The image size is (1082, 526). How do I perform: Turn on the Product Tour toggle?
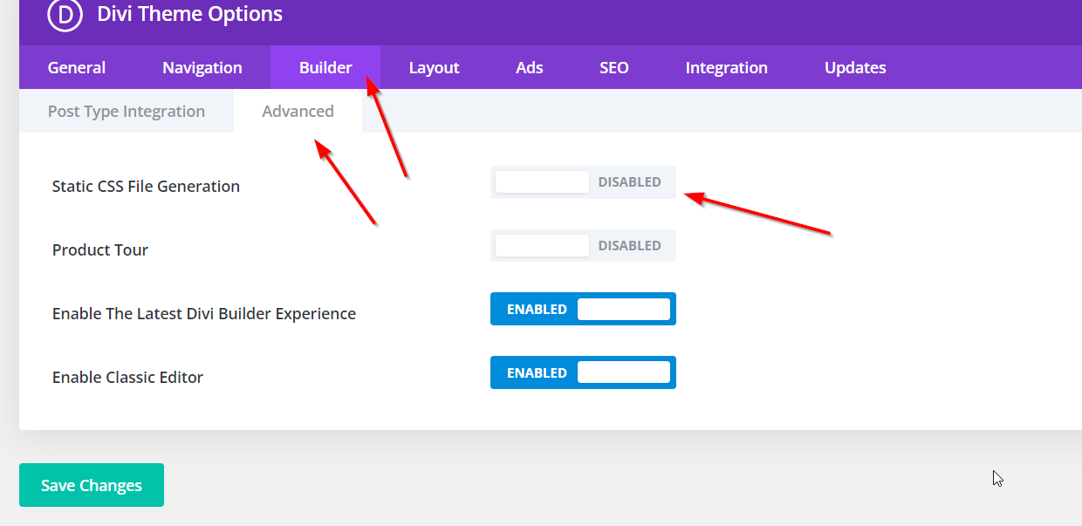point(583,246)
